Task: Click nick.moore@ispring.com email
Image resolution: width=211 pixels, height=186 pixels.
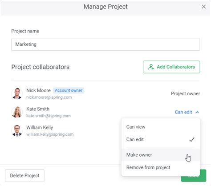Action: (x=49, y=97)
